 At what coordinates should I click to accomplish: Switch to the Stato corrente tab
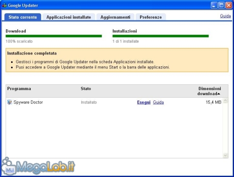click(23, 17)
